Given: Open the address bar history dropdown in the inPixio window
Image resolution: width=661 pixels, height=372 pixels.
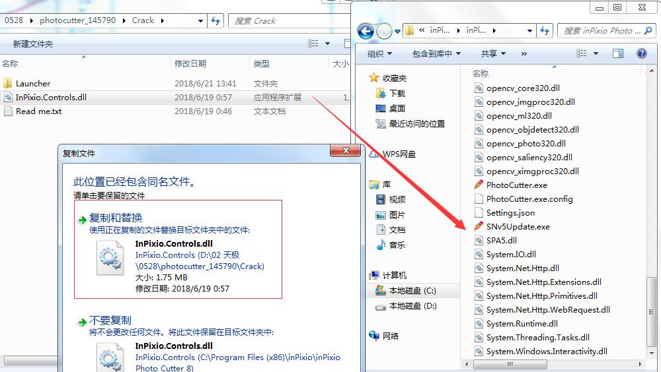Looking at the screenshot, I should (x=529, y=30).
